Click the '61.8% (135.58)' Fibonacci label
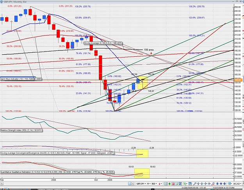This screenshot has height=190, width=244. (x=184, y=98)
